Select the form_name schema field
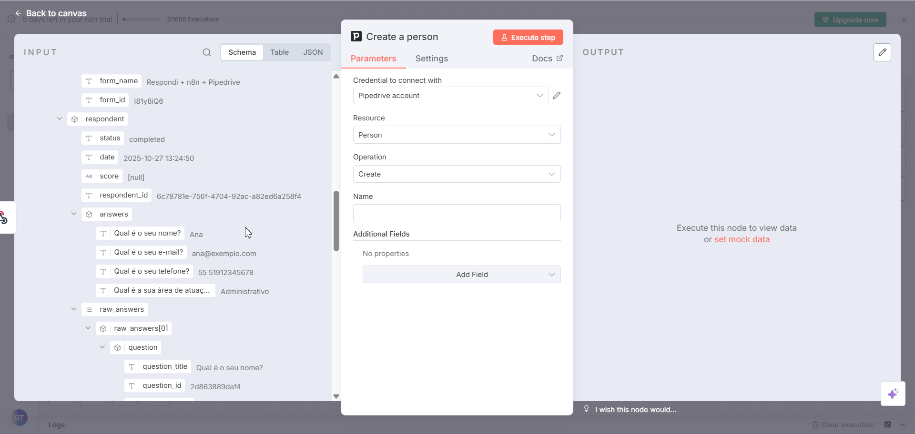Viewport: 915px width, 434px height. pyautogui.click(x=112, y=81)
